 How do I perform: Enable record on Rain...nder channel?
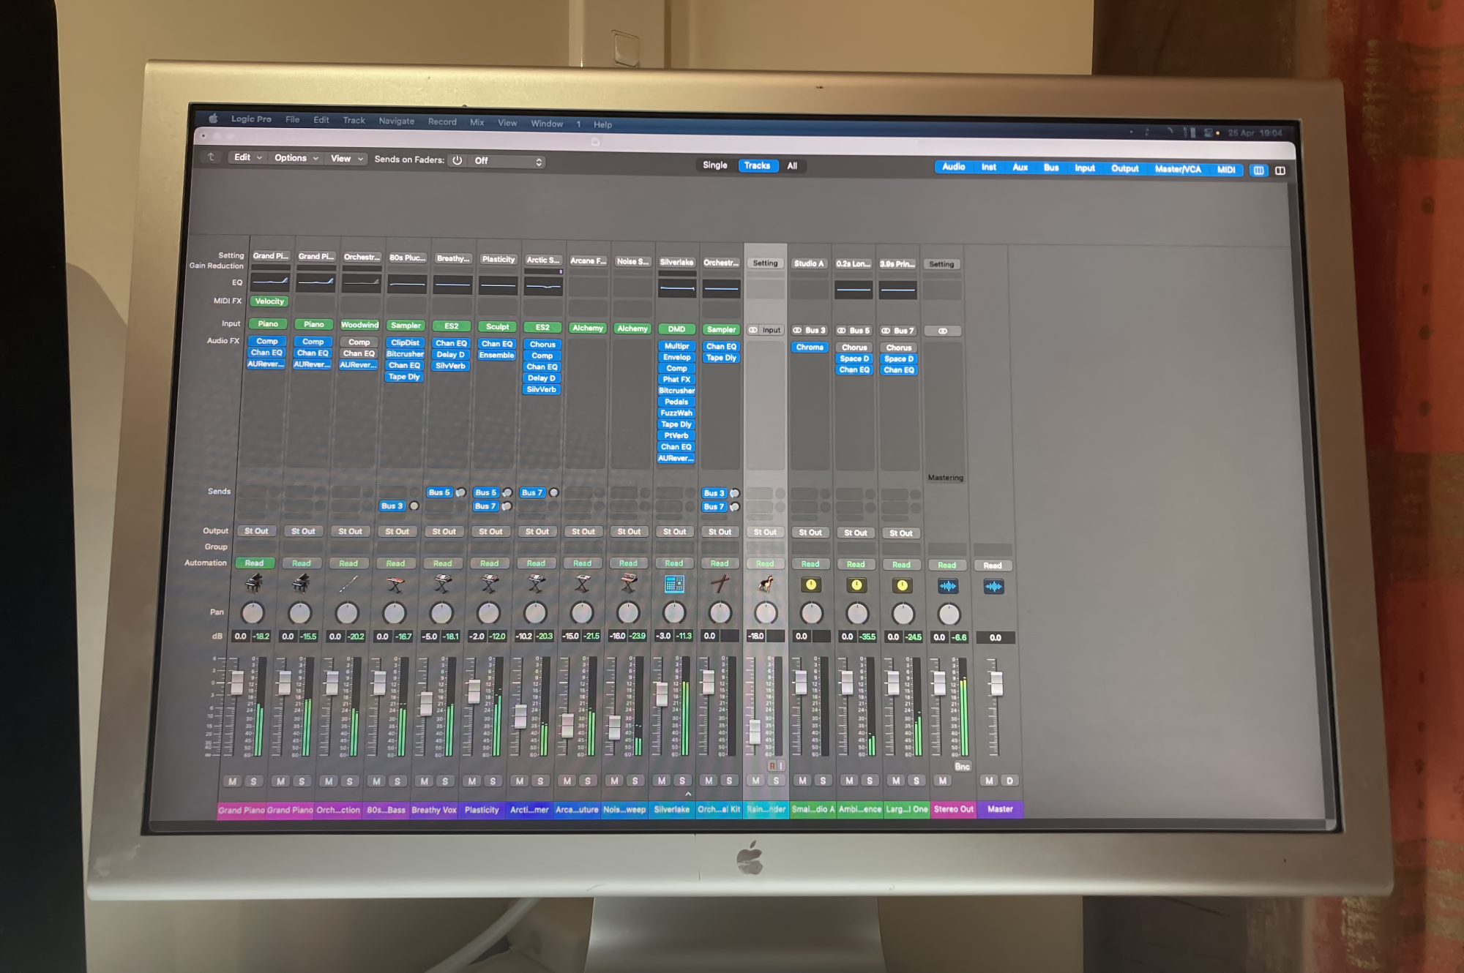772,766
